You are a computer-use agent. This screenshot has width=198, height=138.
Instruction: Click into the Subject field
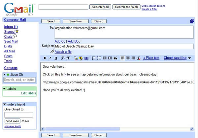tap(124, 47)
